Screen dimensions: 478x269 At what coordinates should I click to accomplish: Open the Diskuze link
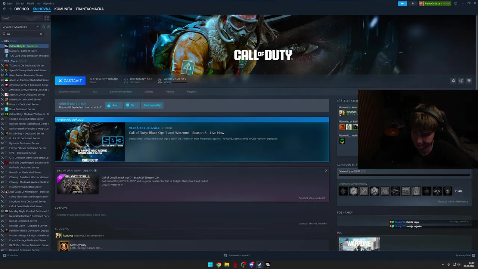point(149,92)
